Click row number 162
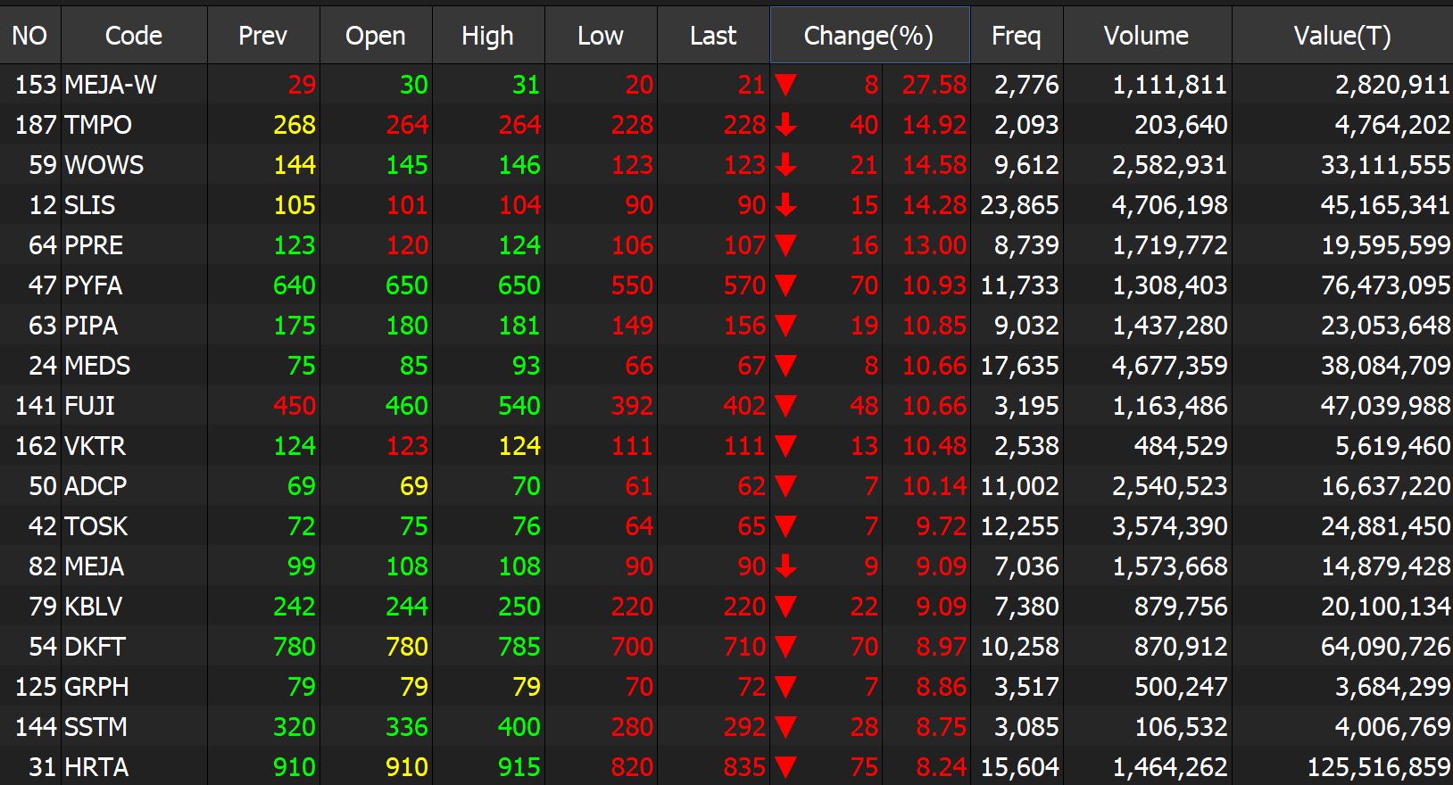1453x785 pixels. tap(36, 446)
